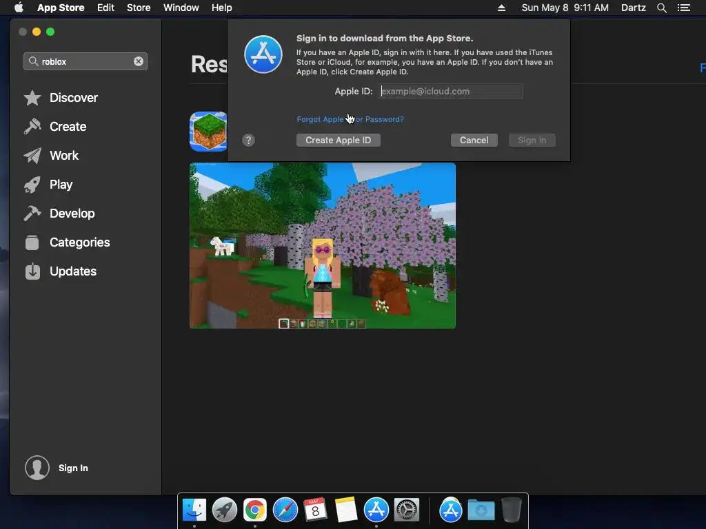Click Sign In at sidebar bottom
Viewport: 706px width, 529px height.
point(73,468)
